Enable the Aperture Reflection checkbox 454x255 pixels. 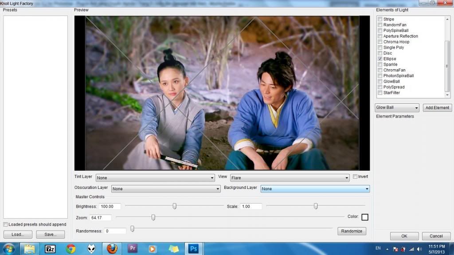click(x=380, y=36)
